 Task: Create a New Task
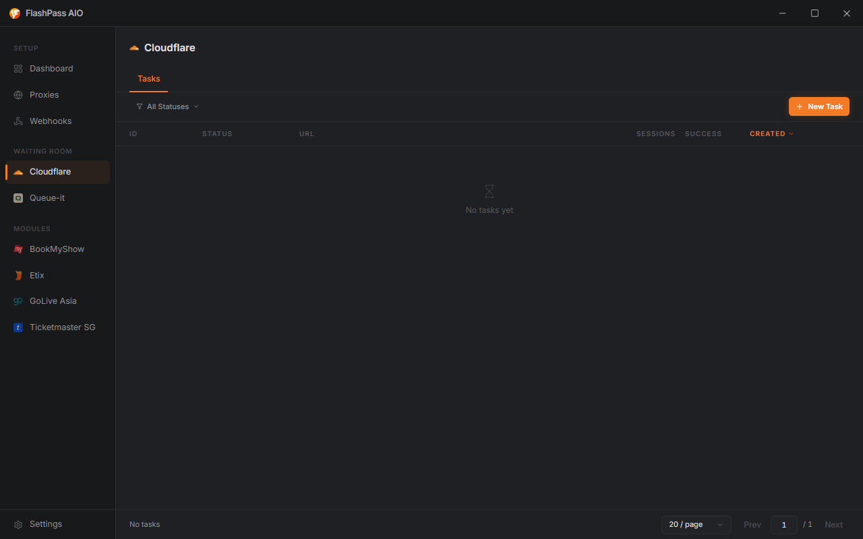(x=819, y=106)
